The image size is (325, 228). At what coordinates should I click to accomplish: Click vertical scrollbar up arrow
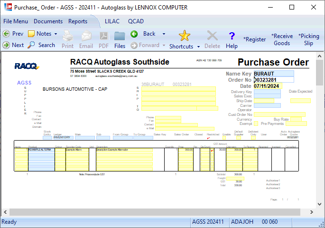click(x=319, y=56)
